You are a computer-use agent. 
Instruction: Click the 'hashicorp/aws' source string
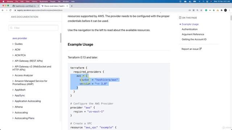pyautogui.click(x=106, y=80)
